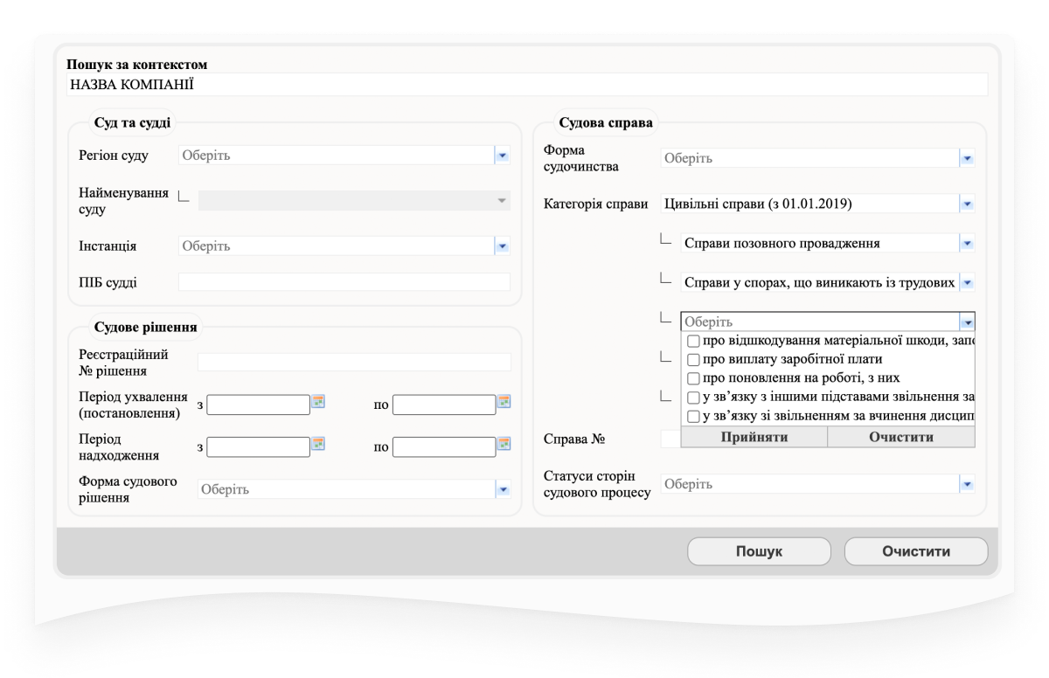This screenshot has width=1049, height=678.
Task: Expand Категорія справи 'Цивільні справи' dropdown
Action: tap(966, 204)
